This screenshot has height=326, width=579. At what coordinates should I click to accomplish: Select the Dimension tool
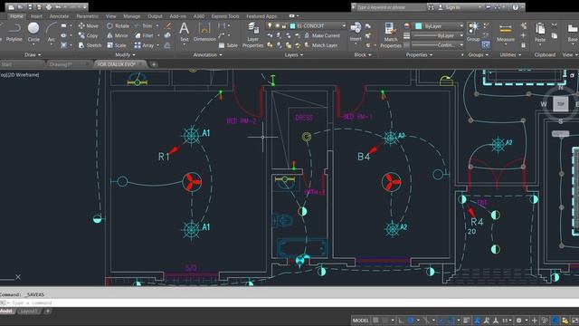(x=204, y=32)
